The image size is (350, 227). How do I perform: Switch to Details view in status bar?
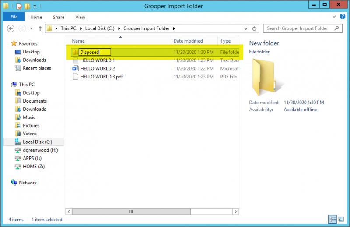(x=332, y=220)
